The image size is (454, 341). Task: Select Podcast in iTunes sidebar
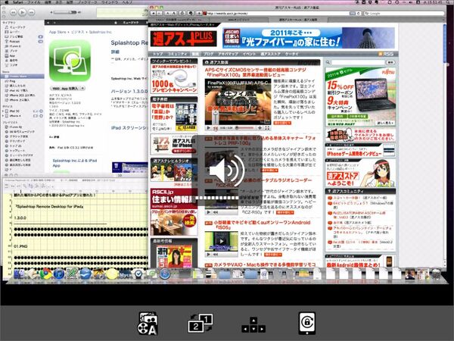pyautogui.click(x=14, y=42)
